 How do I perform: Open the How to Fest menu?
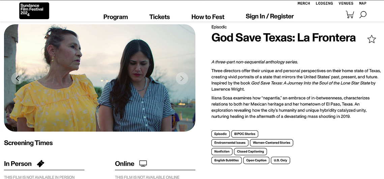[208, 17]
